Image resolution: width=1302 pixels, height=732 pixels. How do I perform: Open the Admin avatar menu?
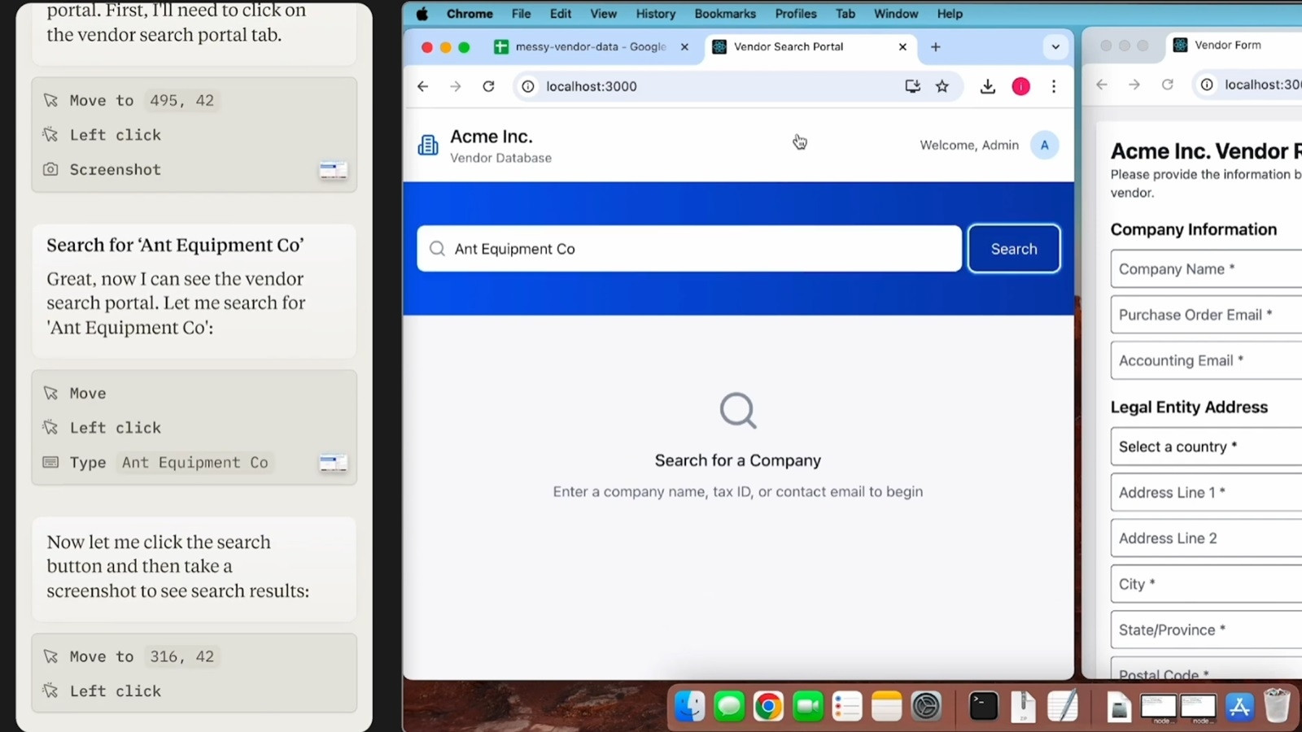pyautogui.click(x=1044, y=145)
